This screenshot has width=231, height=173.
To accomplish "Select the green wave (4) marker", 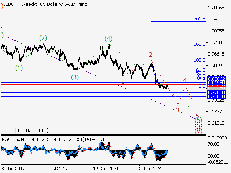I will pos(108,39).
